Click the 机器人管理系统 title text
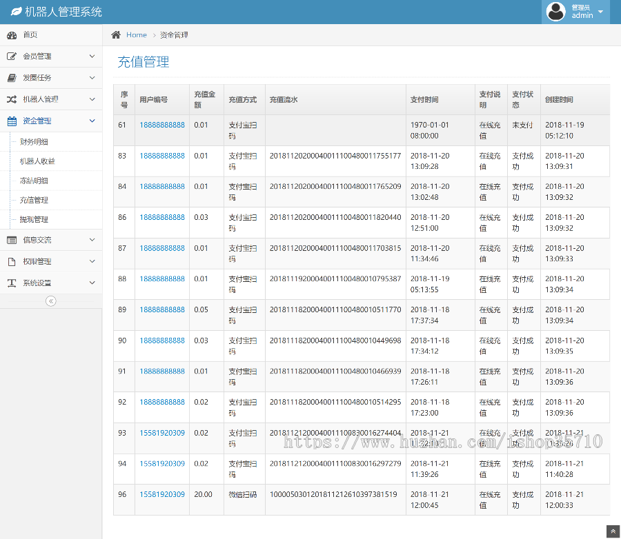This screenshot has width=621, height=539. (x=63, y=12)
